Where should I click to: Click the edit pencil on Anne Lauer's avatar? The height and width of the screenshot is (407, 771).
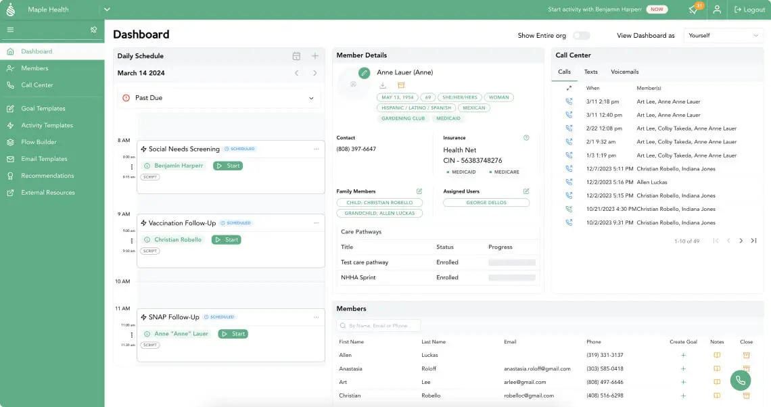pyautogui.click(x=365, y=72)
